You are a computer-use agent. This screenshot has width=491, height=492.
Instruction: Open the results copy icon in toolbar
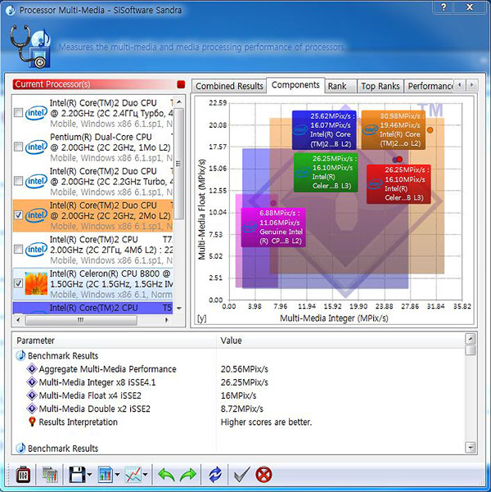50,475
